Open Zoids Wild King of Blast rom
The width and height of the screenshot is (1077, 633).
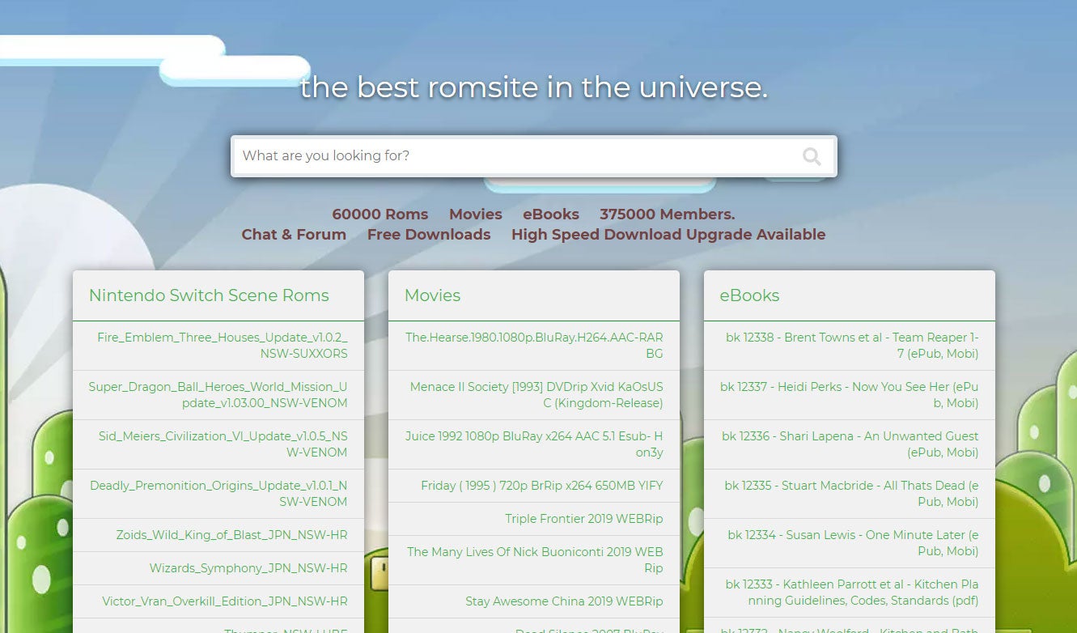coord(231,535)
